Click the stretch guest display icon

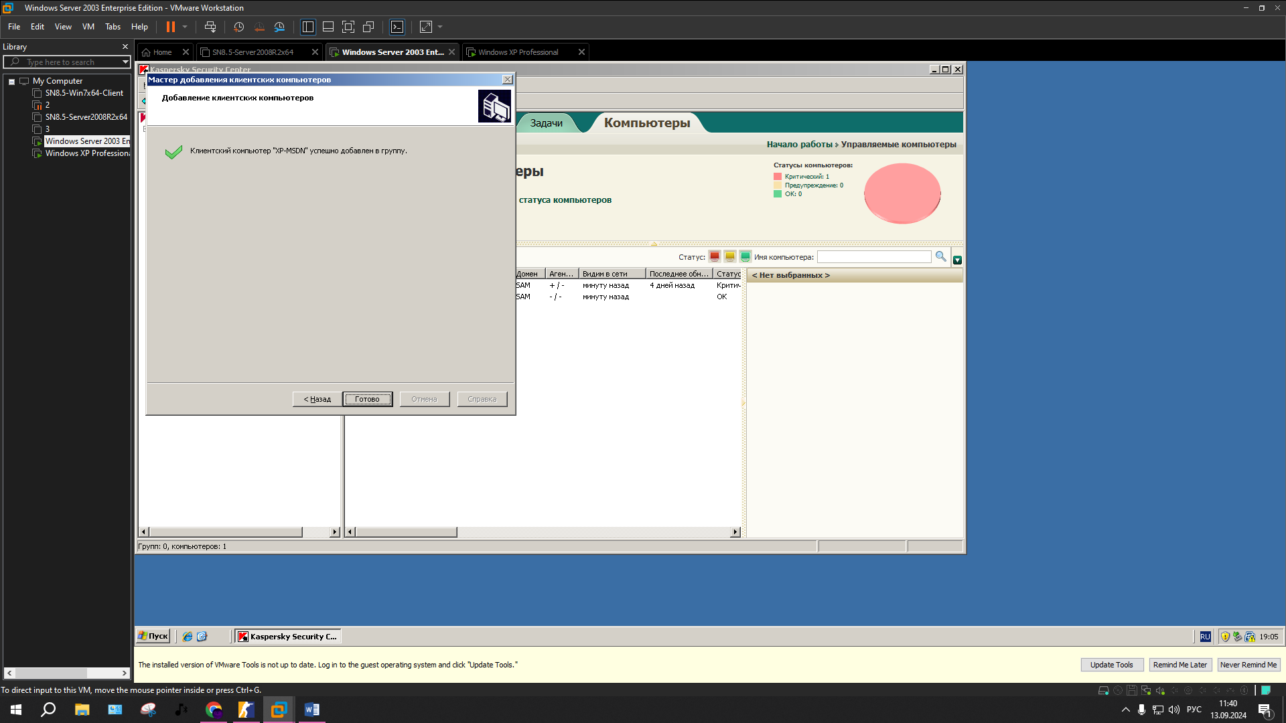coord(426,27)
